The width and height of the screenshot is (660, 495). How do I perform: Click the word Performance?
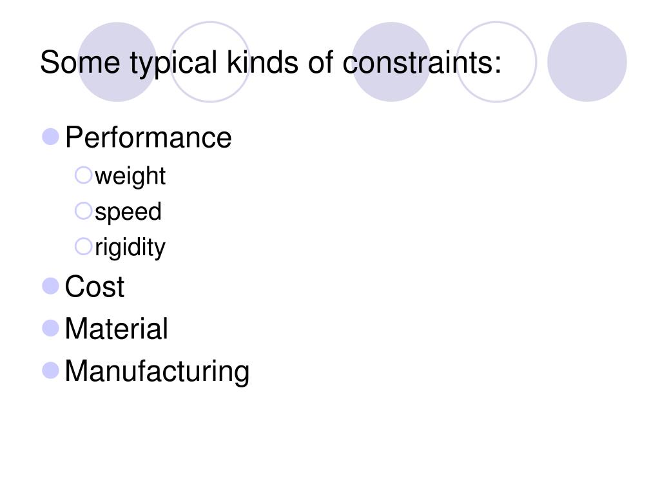pyautogui.click(x=148, y=137)
